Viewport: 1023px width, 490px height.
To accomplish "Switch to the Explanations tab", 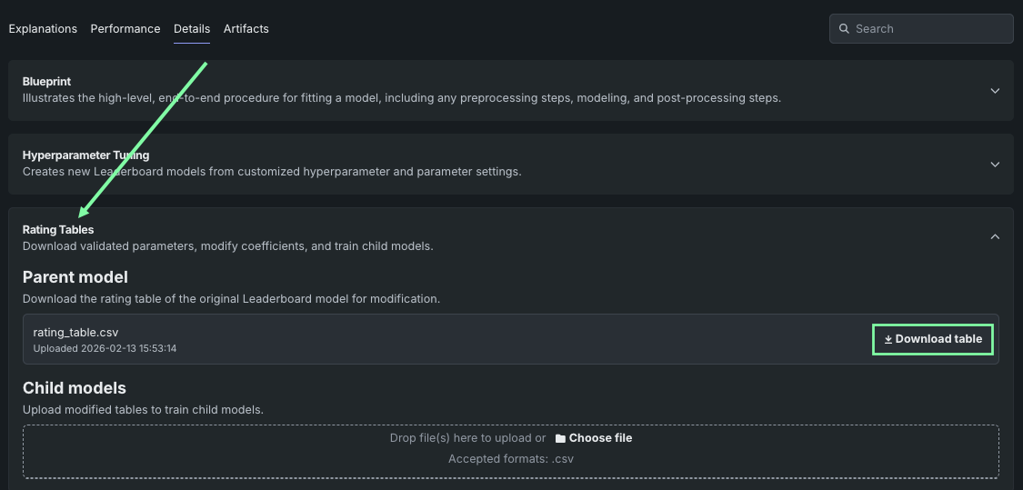I will [x=43, y=29].
